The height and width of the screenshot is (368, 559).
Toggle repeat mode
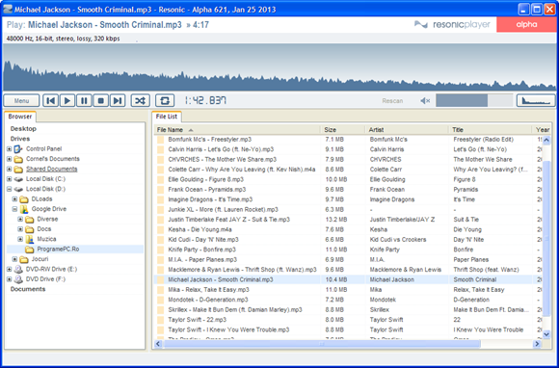(x=165, y=101)
